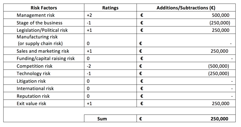Select the 500,000 amount for Management risk
The image size is (241, 127).
point(220,15)
